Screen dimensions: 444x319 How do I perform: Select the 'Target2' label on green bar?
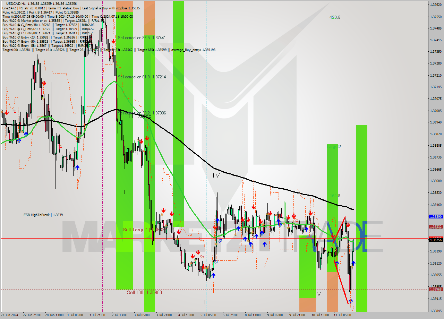click(x=334, y=147)
